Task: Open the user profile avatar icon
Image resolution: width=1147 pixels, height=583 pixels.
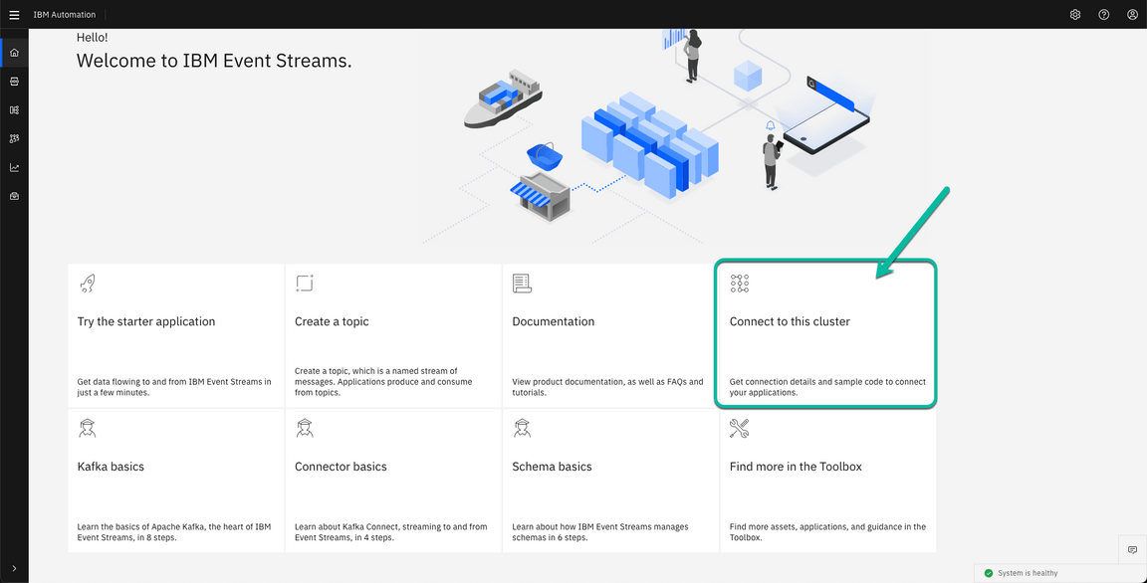Action: 1132,14
